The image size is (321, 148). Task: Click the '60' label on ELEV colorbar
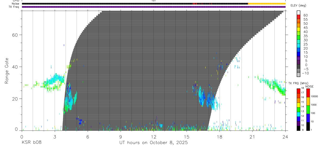[x=306, y=15]
